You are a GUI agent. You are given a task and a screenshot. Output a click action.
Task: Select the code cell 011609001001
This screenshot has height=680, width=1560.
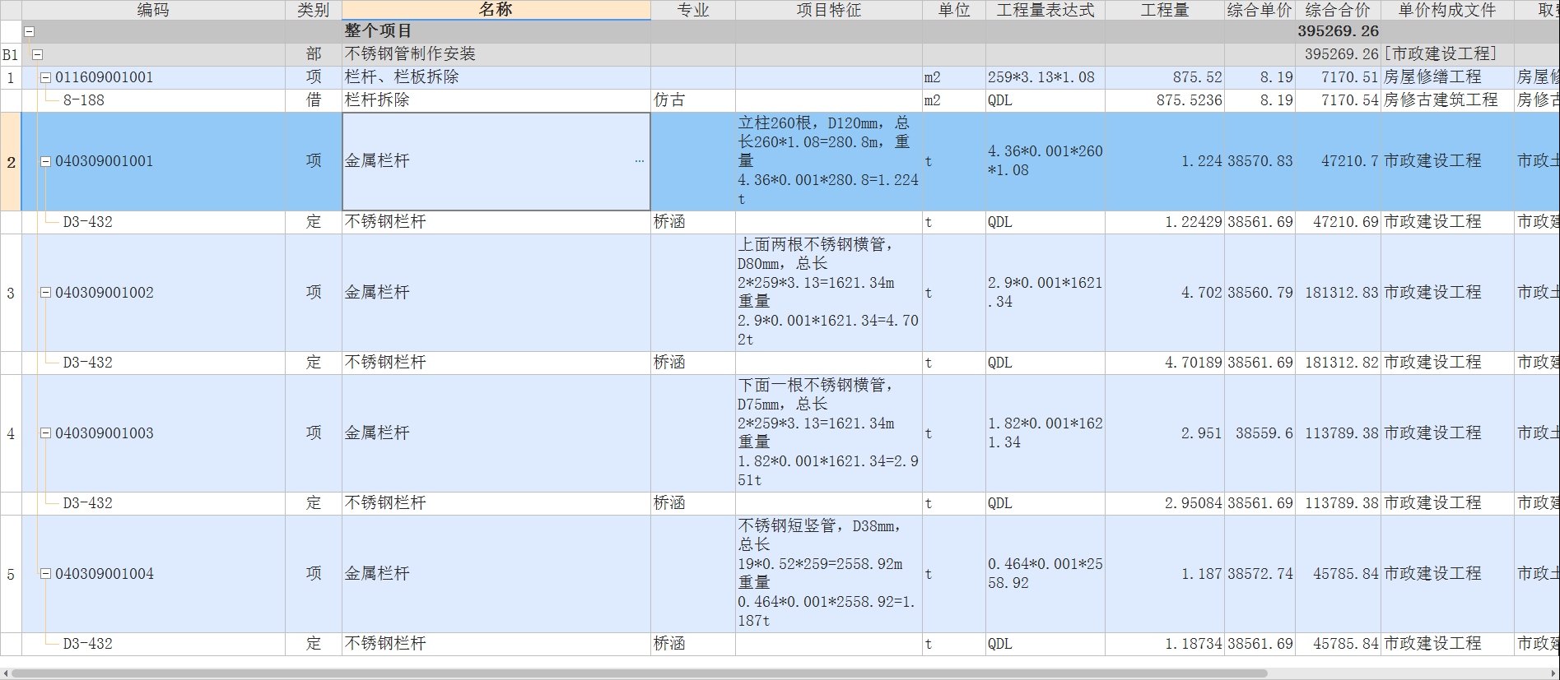(104, 77)
